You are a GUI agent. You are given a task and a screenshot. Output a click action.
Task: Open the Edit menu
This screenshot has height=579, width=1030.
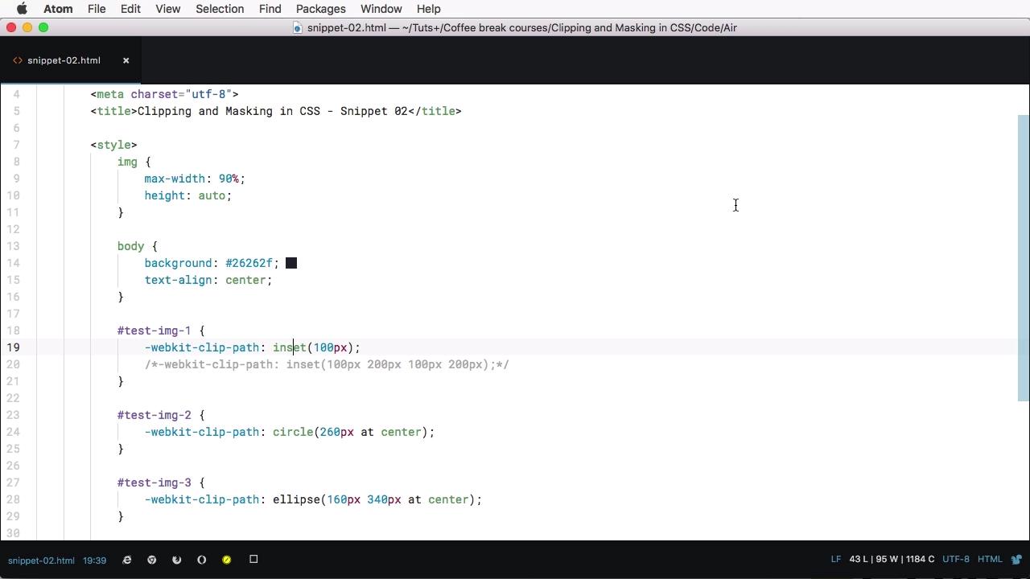pos(130,9)
